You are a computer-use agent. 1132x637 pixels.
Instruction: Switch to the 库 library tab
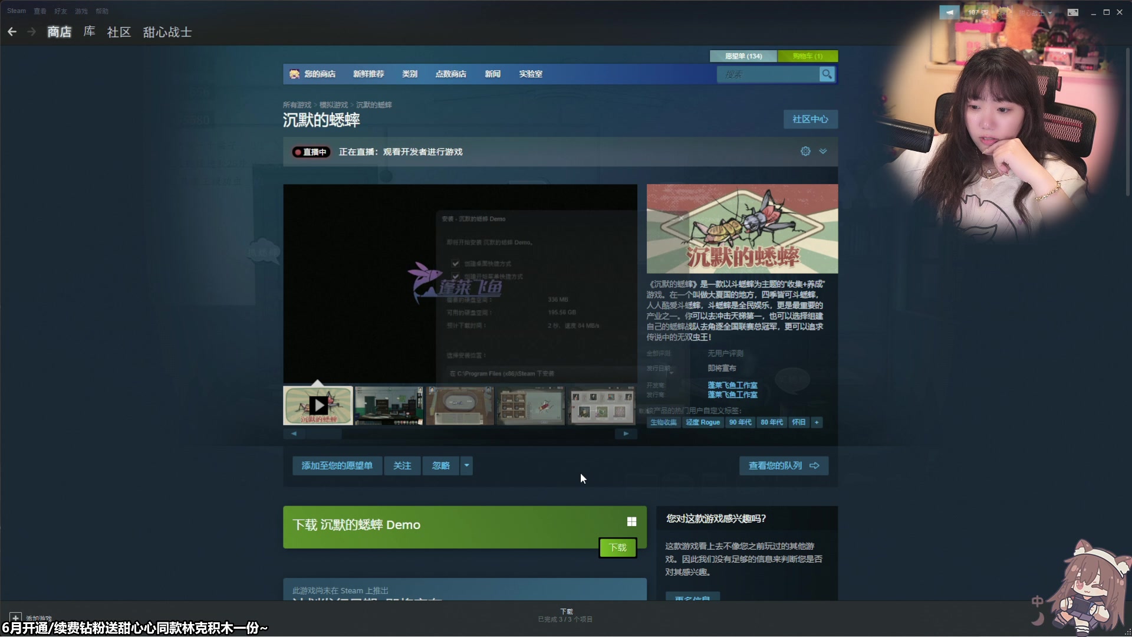pyautogui.click(x=89, y=32)
